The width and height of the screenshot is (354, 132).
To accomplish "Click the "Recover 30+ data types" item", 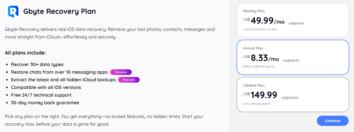I will [x=37, y=64].
